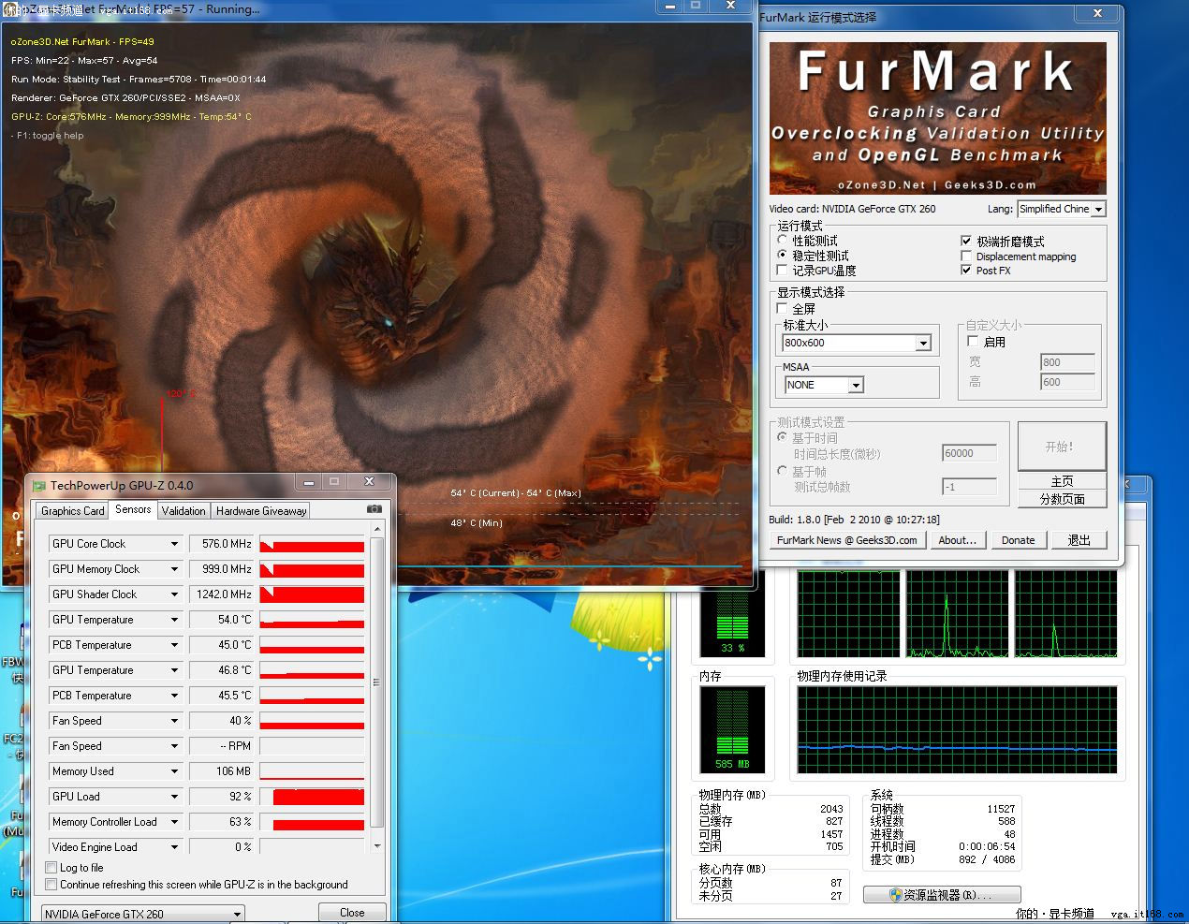
Task: Toggle Post FX checkbox
Action: pyautogui.click(x=966, y=270)
